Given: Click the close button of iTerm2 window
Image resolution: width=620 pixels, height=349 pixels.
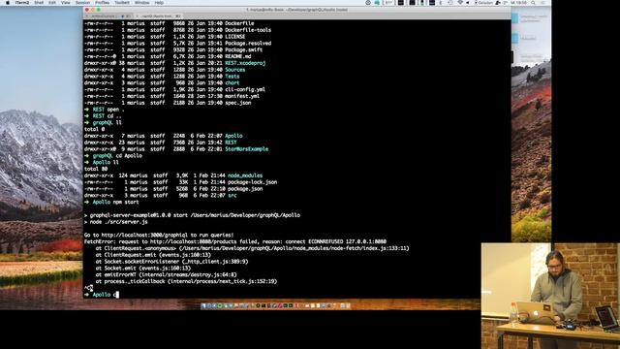Looking at the screenshot, I should (x=87, y=10).
